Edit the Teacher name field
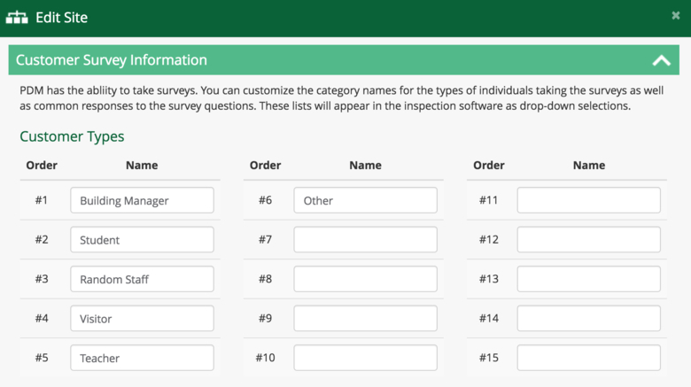The height and width of the screenshot is (387, 691). [x=142, y=358]
